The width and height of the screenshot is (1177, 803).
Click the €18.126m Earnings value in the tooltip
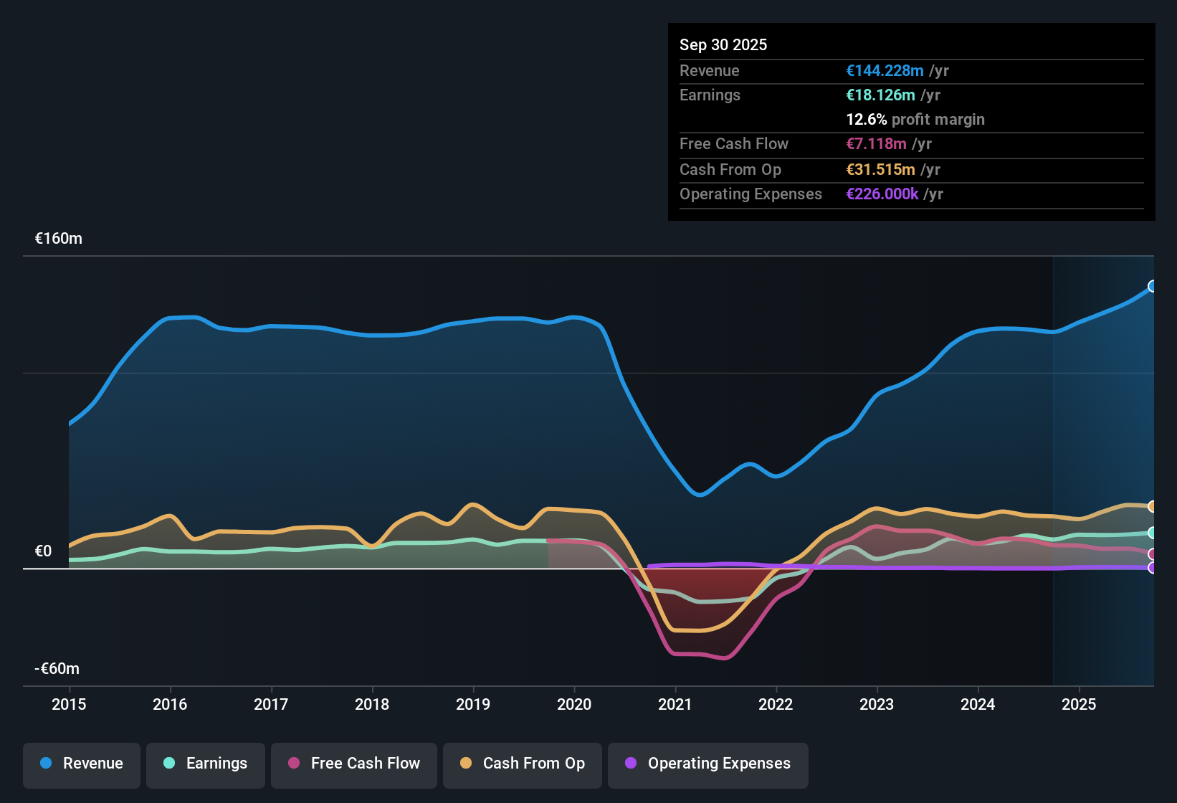(880, 95)
